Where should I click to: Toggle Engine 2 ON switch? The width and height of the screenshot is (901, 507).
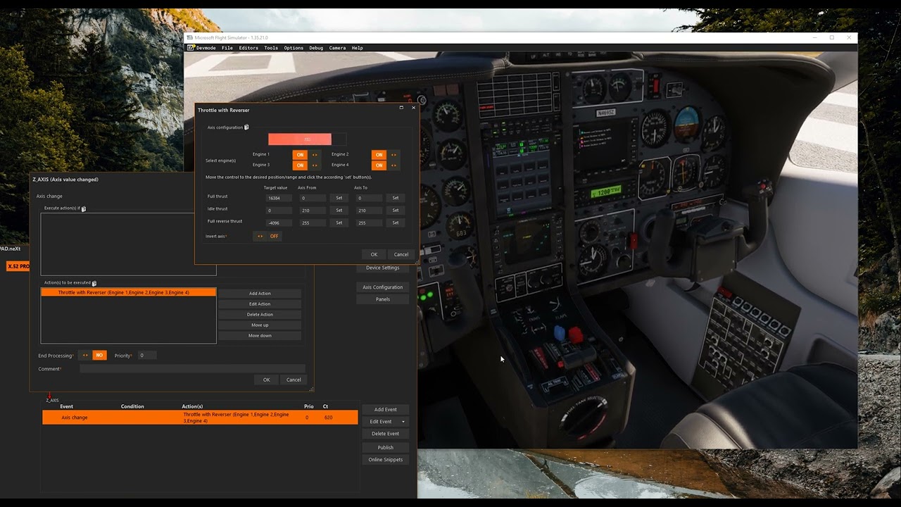(x=385, y=155)
